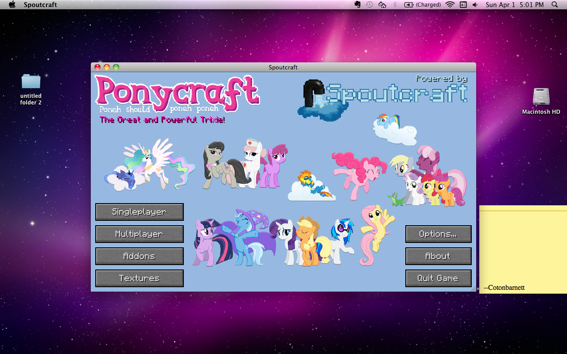Start a Singleplayer game
The height and width of the screenshot is (354, 567).
(x=140, y=212)
